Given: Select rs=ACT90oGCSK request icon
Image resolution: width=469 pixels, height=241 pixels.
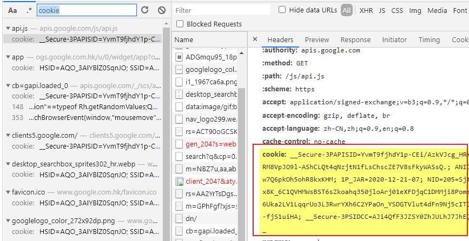Looking at the screenshot, I should (179, 132).
